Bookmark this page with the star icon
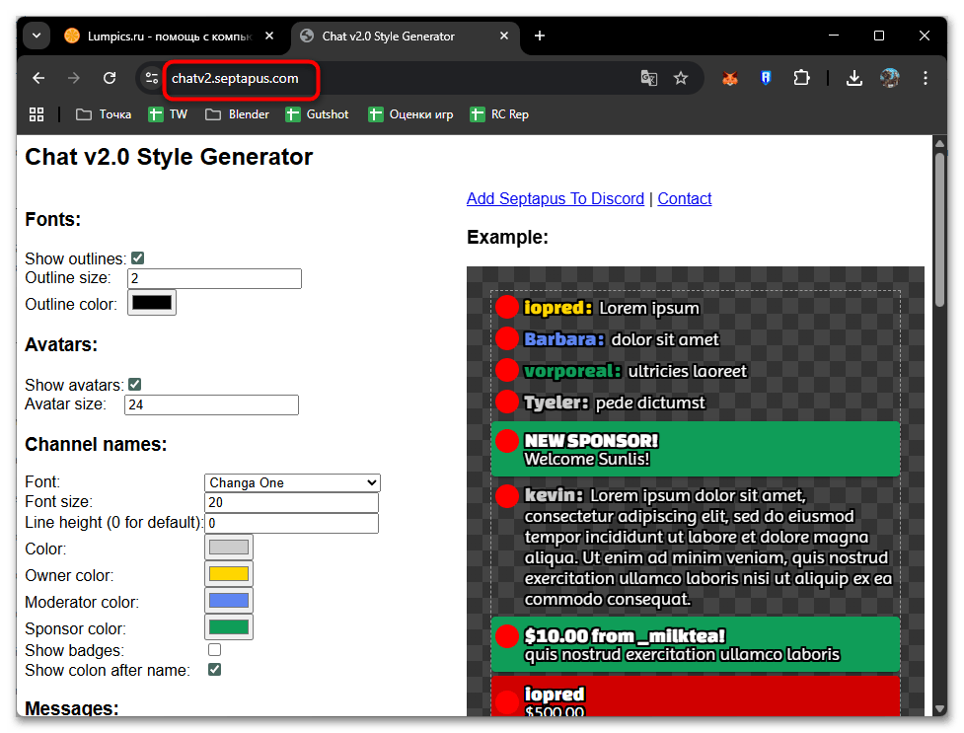Screen dimensions: 964x733 click(x=680, y=78)
